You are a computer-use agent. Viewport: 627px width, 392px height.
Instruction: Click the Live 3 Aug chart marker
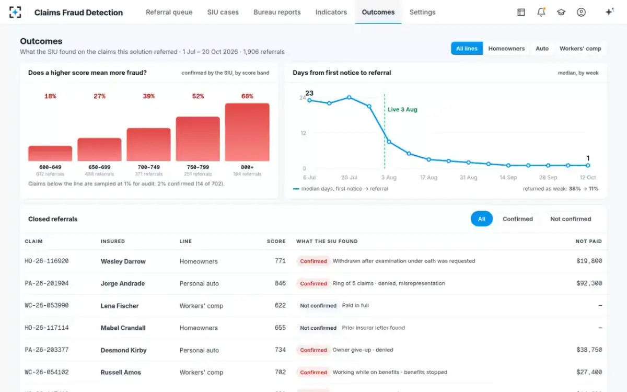pyautogui.click(x=402, y=110)
